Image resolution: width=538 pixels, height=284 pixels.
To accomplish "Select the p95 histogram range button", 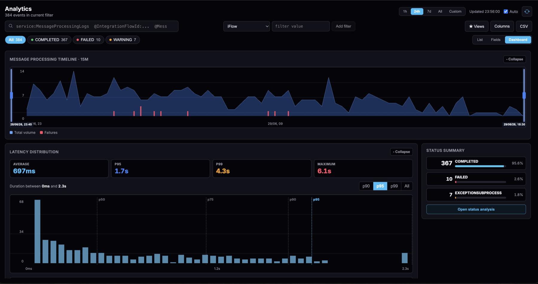I will [380, 186].
